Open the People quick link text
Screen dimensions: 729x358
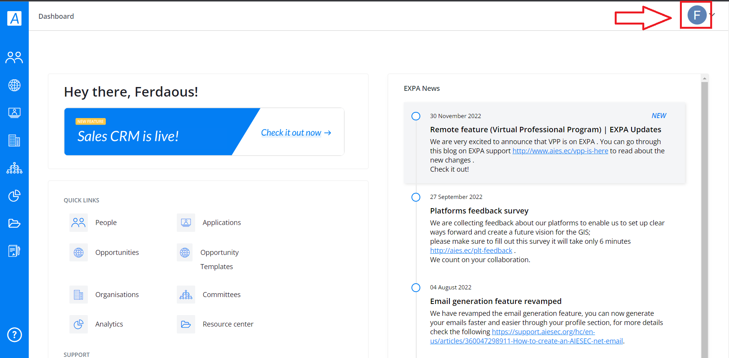pyautogui.click(x=106, y=223)
